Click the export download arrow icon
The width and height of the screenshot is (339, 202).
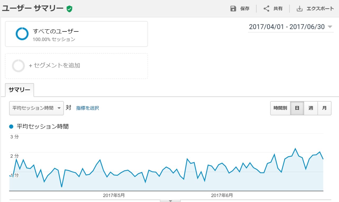[x=299, y=9]
